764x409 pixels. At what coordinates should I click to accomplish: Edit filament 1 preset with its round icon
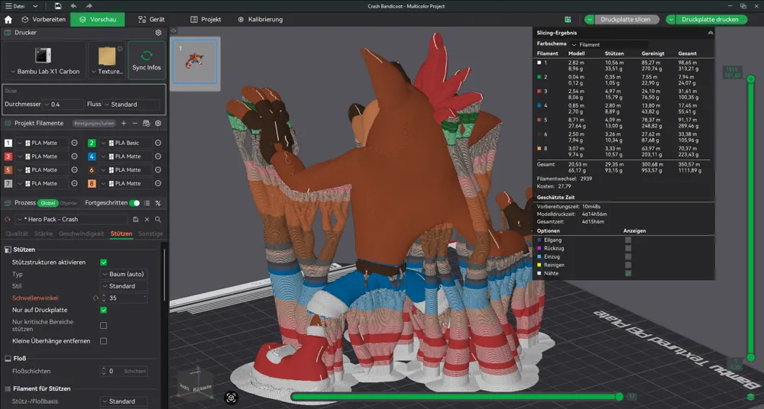(75, 143)
